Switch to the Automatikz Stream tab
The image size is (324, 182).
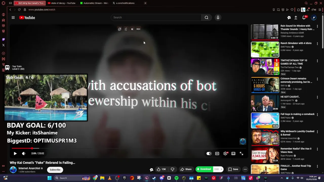(x=94, y=3)
